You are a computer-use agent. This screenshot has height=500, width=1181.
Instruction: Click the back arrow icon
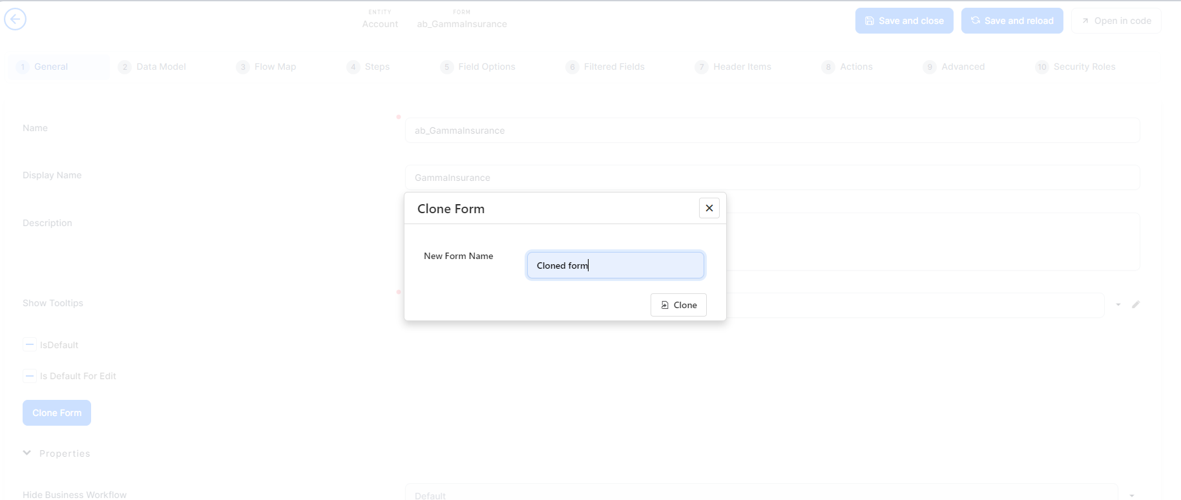coord(16,19)
